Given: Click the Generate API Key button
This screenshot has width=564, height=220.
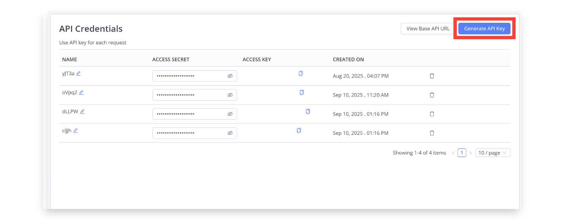Looking at the screenshot, I should point(484,28).
